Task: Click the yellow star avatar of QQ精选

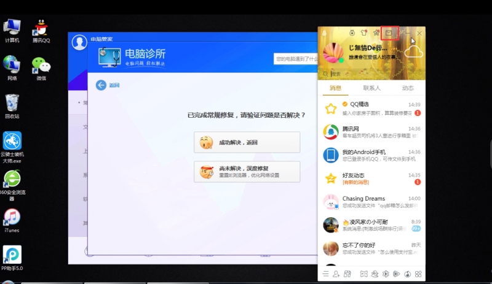Action: click(331, 109)
